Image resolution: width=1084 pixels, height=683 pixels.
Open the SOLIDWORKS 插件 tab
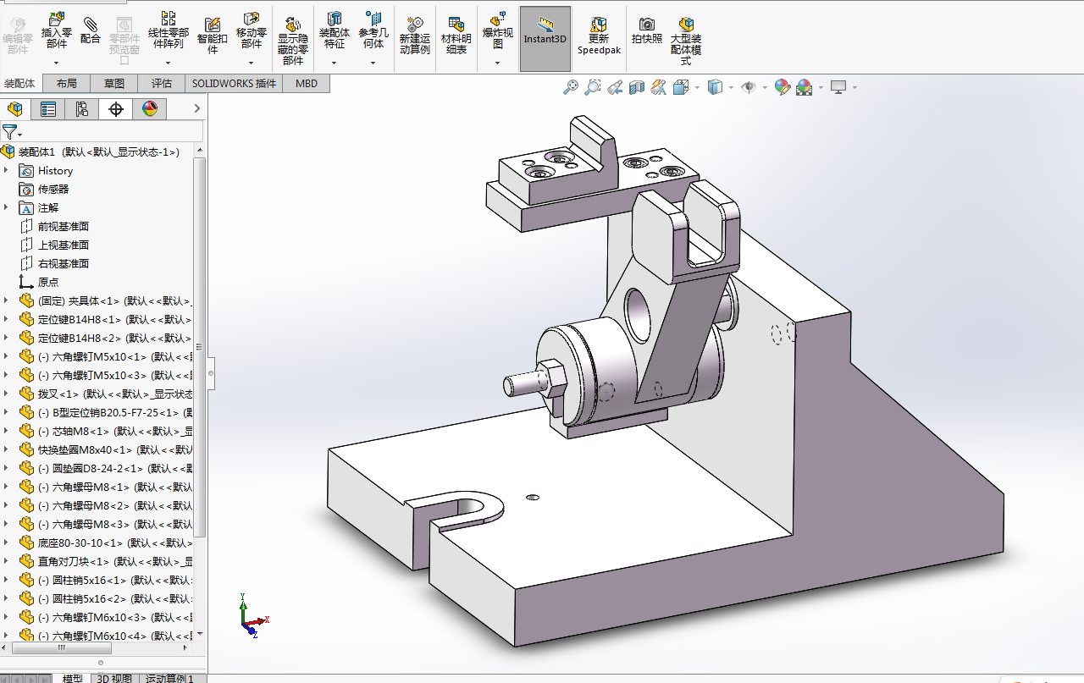click(234, 83)
